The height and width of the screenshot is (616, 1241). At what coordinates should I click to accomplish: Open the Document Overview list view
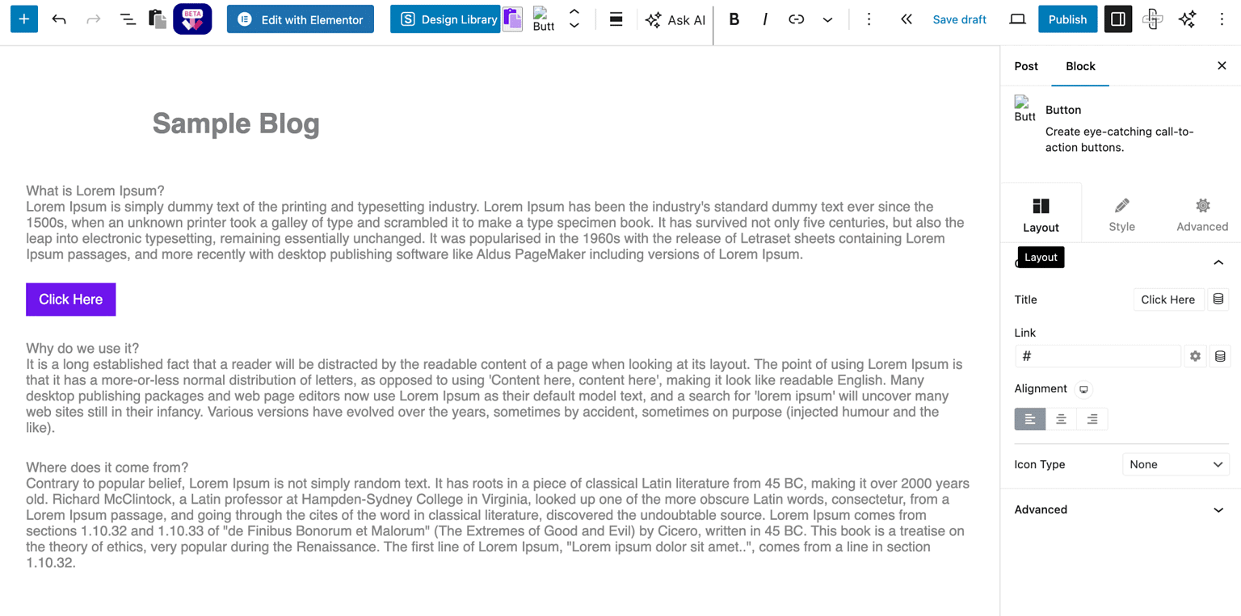(x=128, y=19)
